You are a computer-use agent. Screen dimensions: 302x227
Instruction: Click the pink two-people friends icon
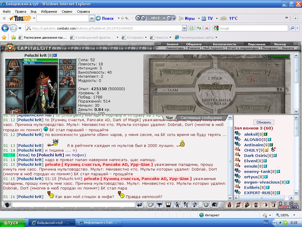coord(265,205)
